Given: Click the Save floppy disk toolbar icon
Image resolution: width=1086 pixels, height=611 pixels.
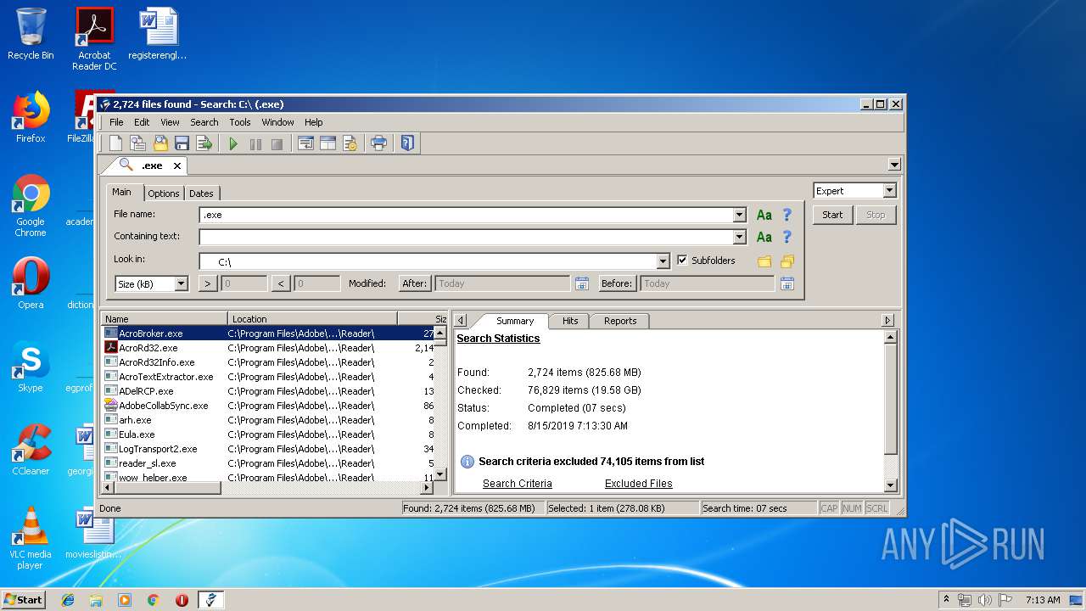Looking at the screenshot, I should (182, 143).
